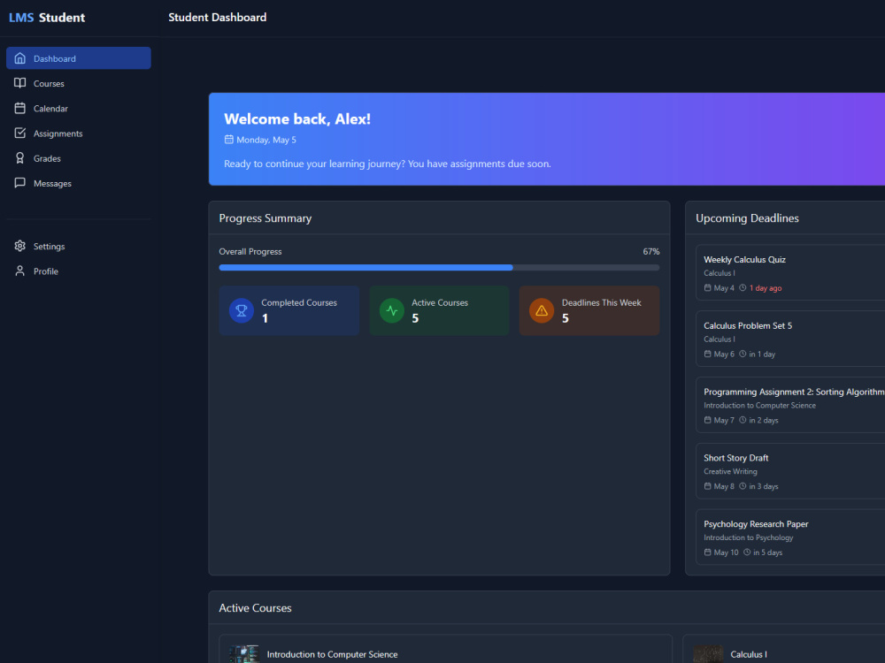Click calendar icon next to May 4 deadline
This screenshot has height=663, width=885.
(707, 287)
